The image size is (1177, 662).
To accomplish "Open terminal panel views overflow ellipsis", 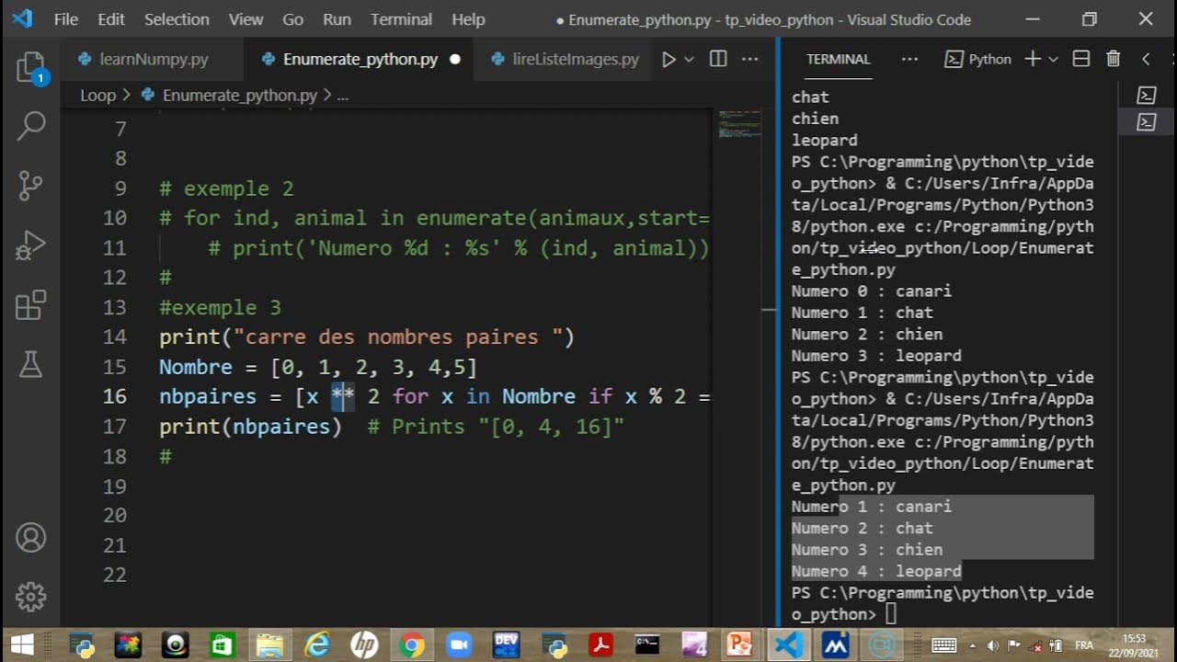I will pyautogui.click(x=909, y=59).
